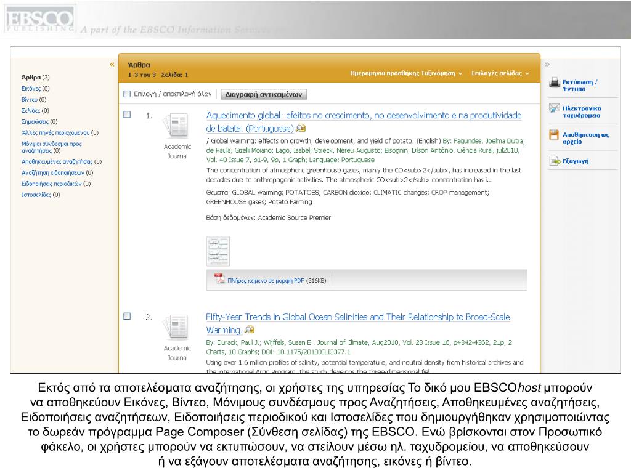Image resolution: width=631 pixels, height=473 pixels.
Task: Toggle Επιλογή / αποεπιλογή όλων checkbox
Action: (127, 94)
